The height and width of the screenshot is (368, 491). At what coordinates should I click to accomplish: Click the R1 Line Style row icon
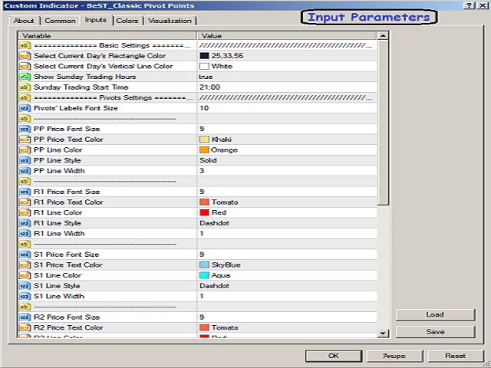[25, 223]
